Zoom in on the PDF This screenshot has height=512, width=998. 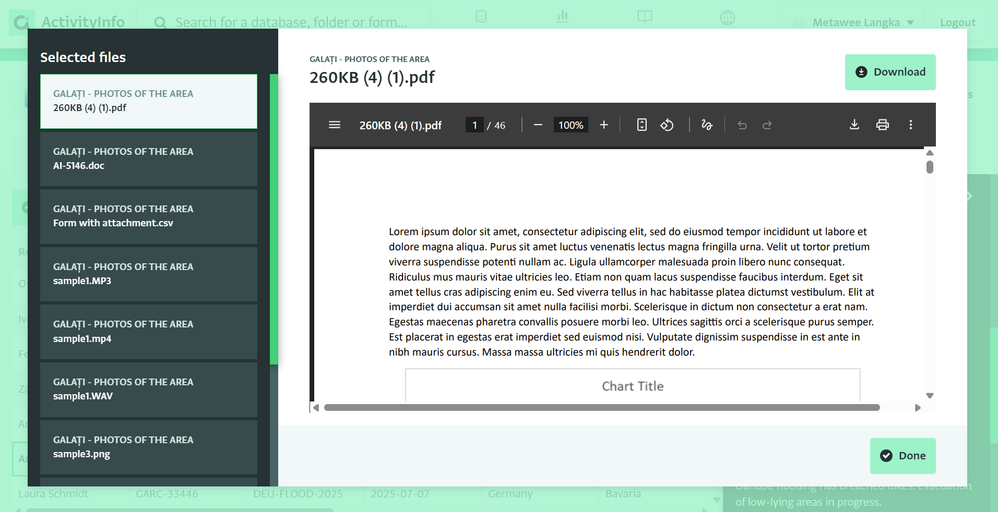coord(604,125)
